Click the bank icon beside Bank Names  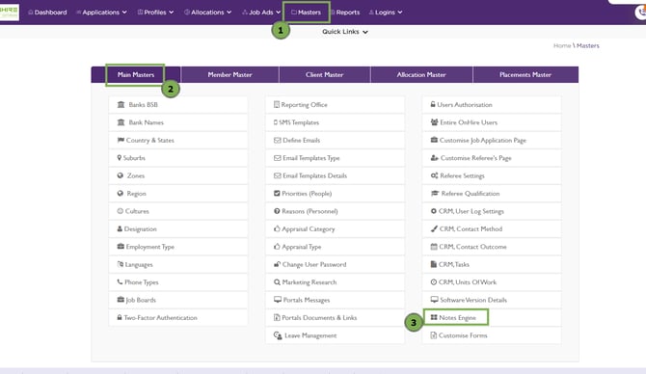point(121,122)
